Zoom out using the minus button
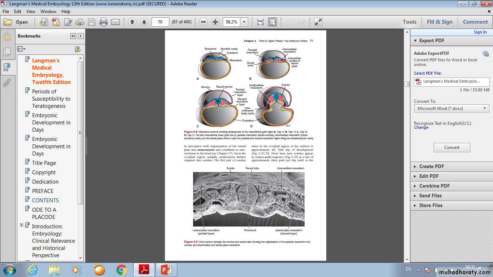This screenshot has width=493, height=277. pyautogui.click(x=204, y=22)
